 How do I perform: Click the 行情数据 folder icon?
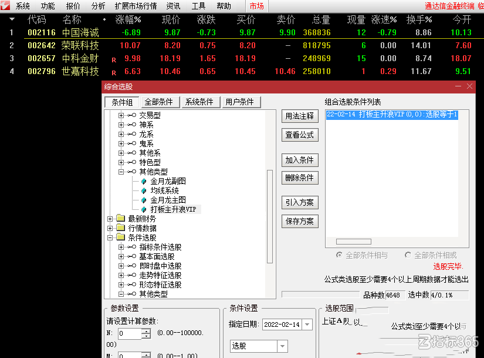point(120,228)
